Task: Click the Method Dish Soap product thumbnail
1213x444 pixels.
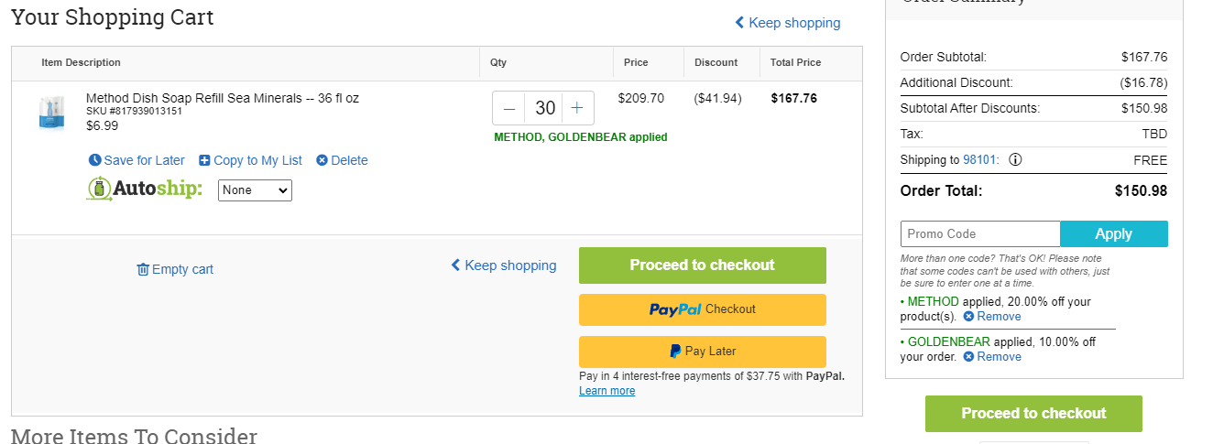Action: coord(51,112)
